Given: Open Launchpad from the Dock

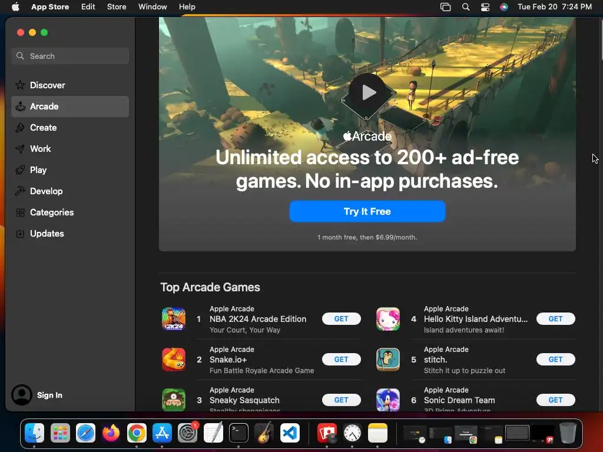Looking at the screenshot, I should pos(60,433).
